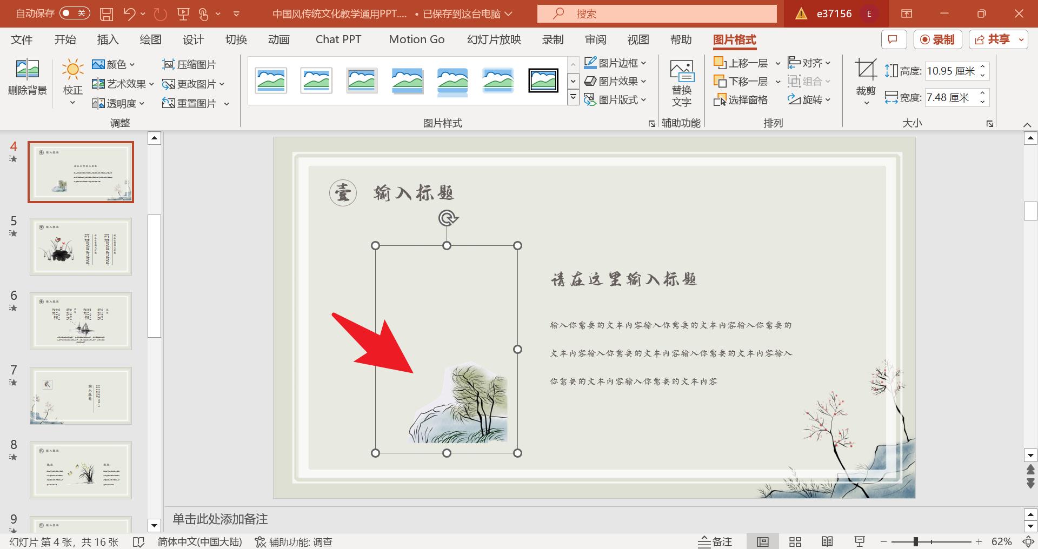Image resolution: width=1038 pixels, height=549 pixels.
Task: Switch to Slide Sorter view icon
Action: coord(795,541)
